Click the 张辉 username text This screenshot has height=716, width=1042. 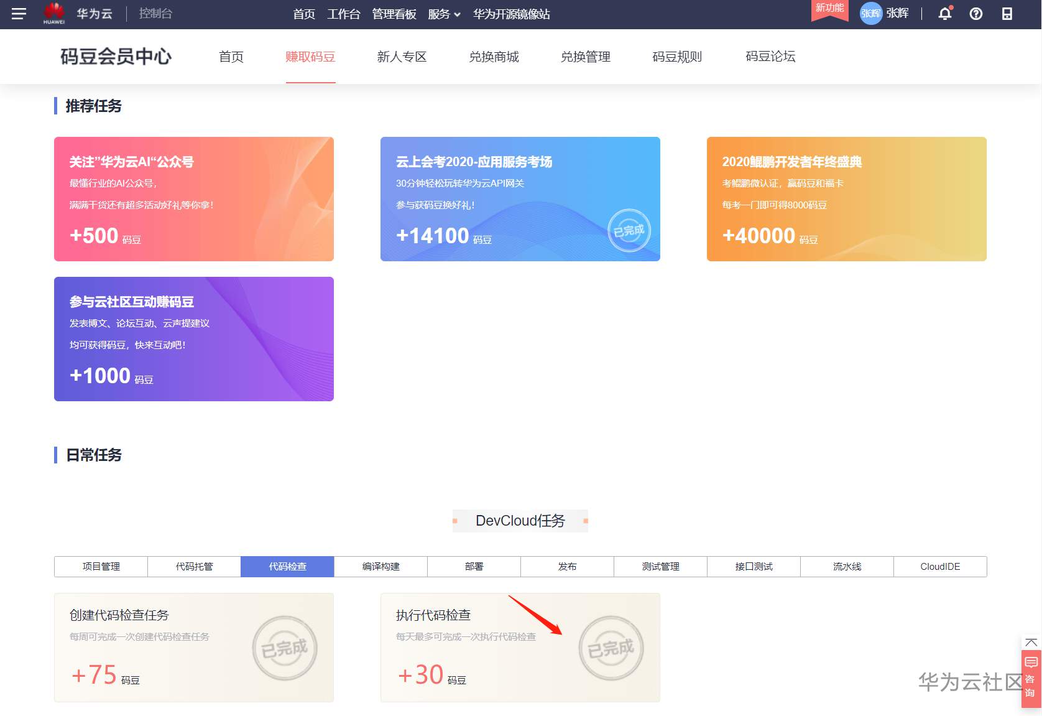(x=898, y=14)
